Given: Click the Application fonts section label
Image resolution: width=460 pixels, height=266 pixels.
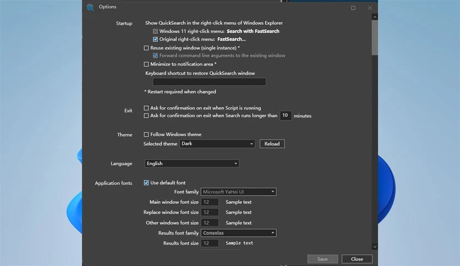Looking at the screenshot, I should click(x=113, y=183).
